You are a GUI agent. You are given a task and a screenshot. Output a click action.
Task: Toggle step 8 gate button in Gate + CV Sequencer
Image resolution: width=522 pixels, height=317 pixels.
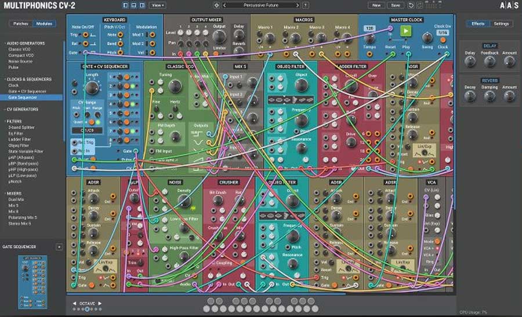click(127, 140)
